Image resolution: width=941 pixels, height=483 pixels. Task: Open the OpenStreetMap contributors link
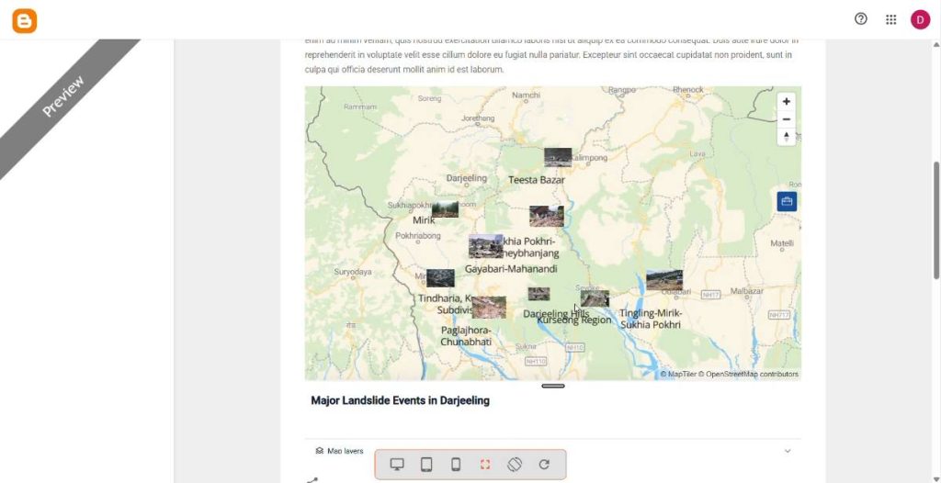748,375
